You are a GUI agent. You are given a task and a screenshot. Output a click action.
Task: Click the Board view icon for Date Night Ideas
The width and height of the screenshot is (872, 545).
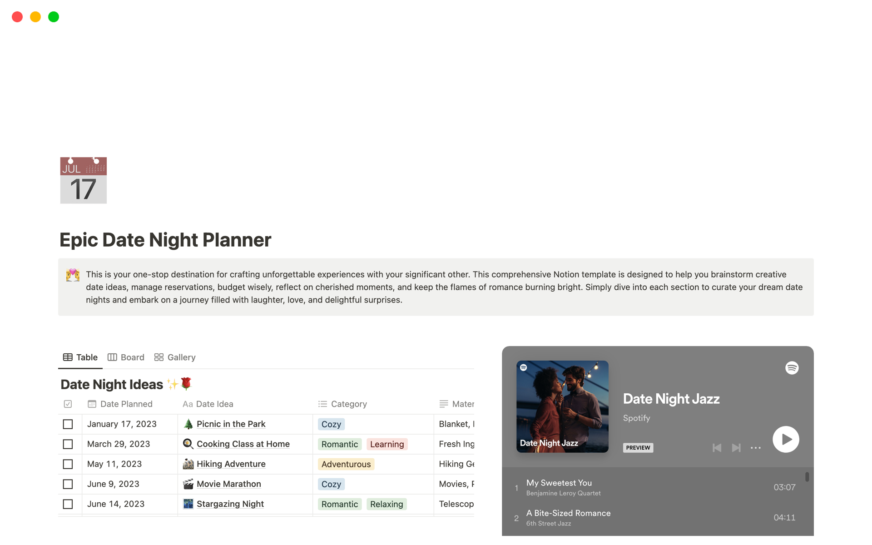(x=112, y=357)
